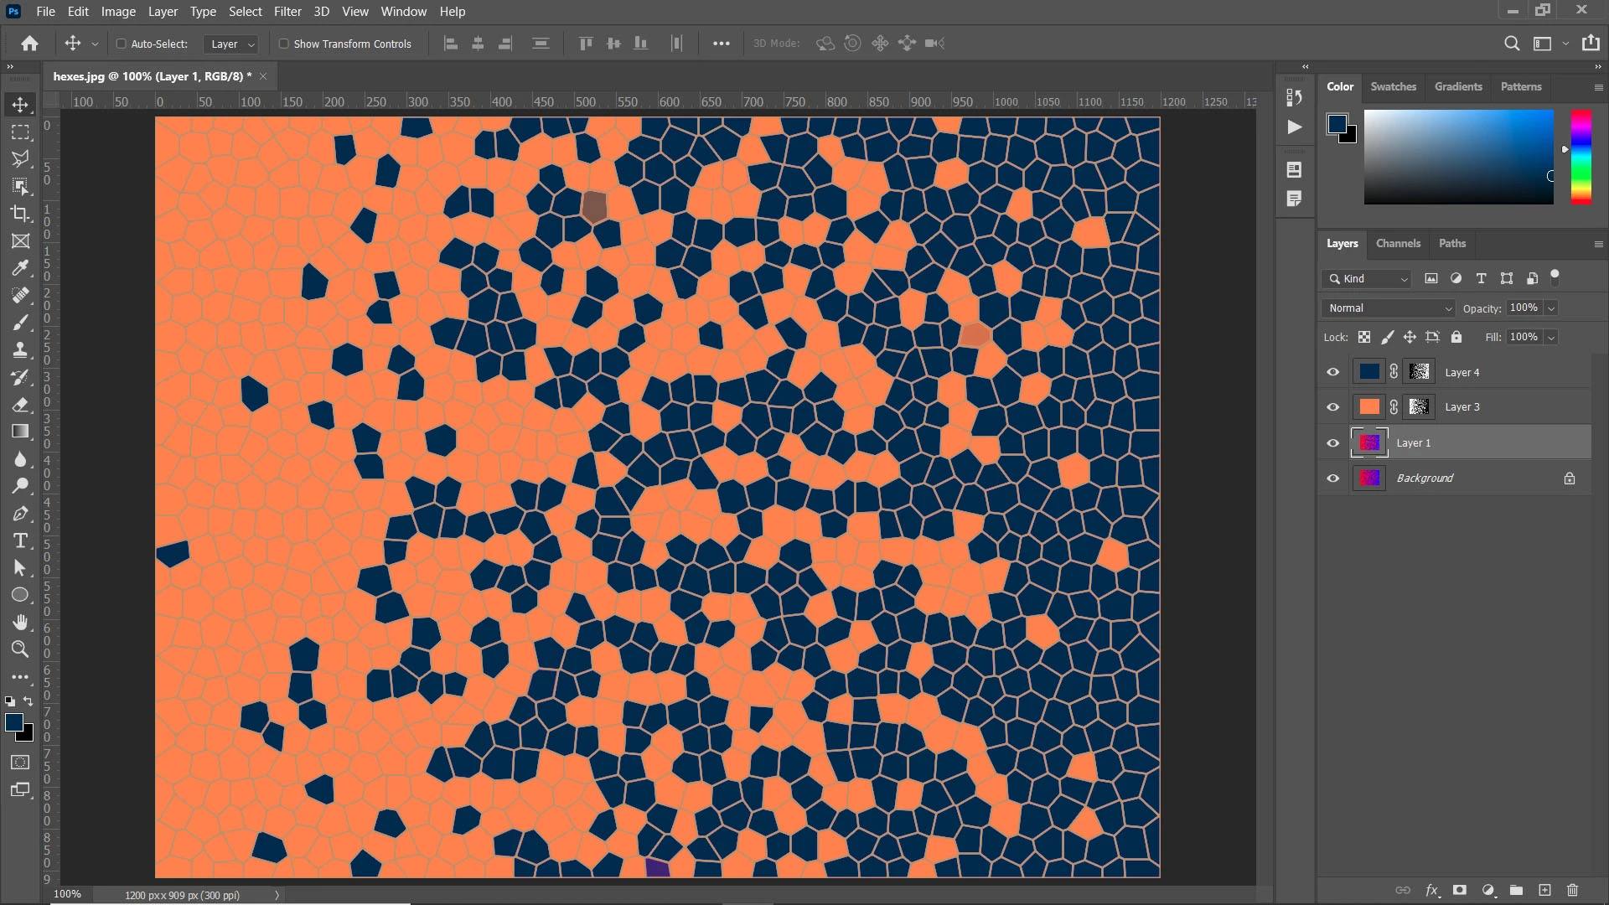Hide the Background layer eye icon
Image resolution: width=1609 pixels, height=905 pixels.
1332,478
